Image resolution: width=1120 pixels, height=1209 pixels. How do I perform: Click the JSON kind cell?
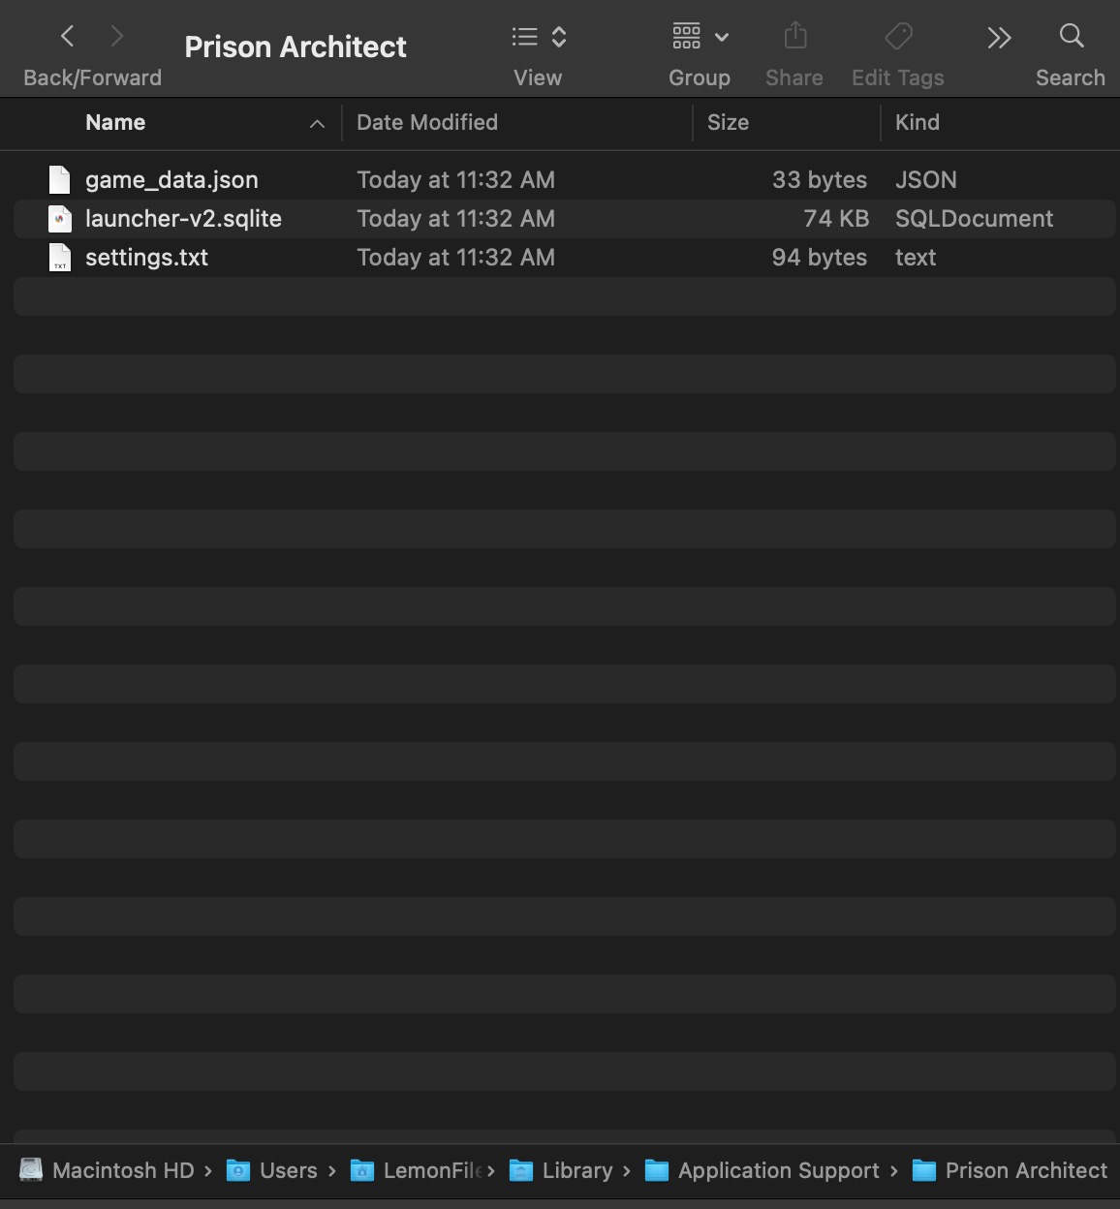926,179
